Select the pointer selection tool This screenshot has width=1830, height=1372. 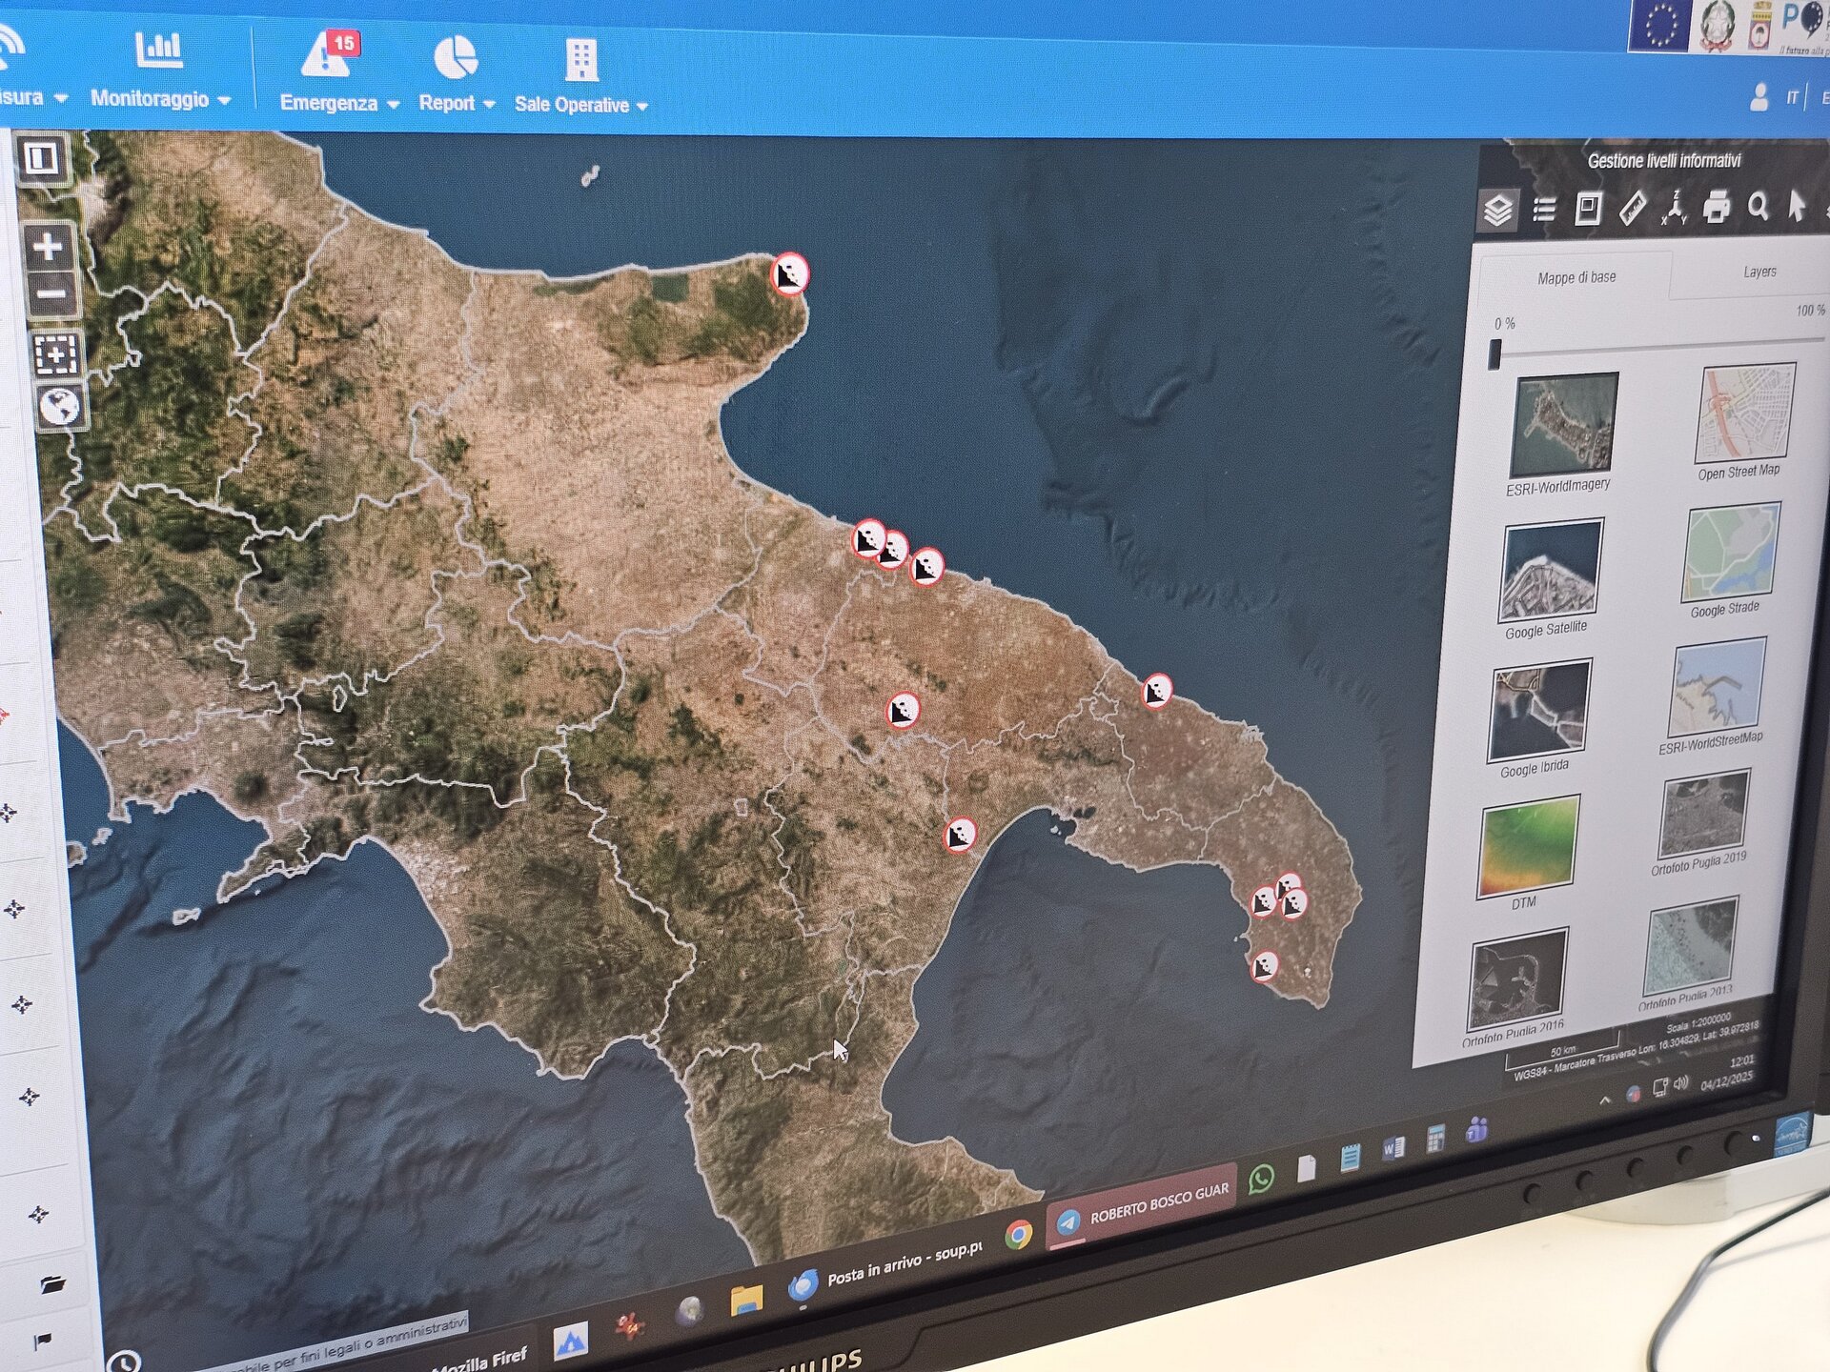tap(1797, 204)
